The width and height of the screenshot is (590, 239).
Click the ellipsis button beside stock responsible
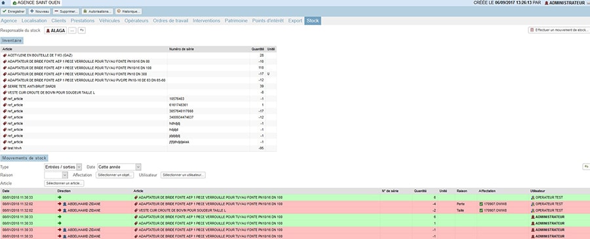pos(72,30)
